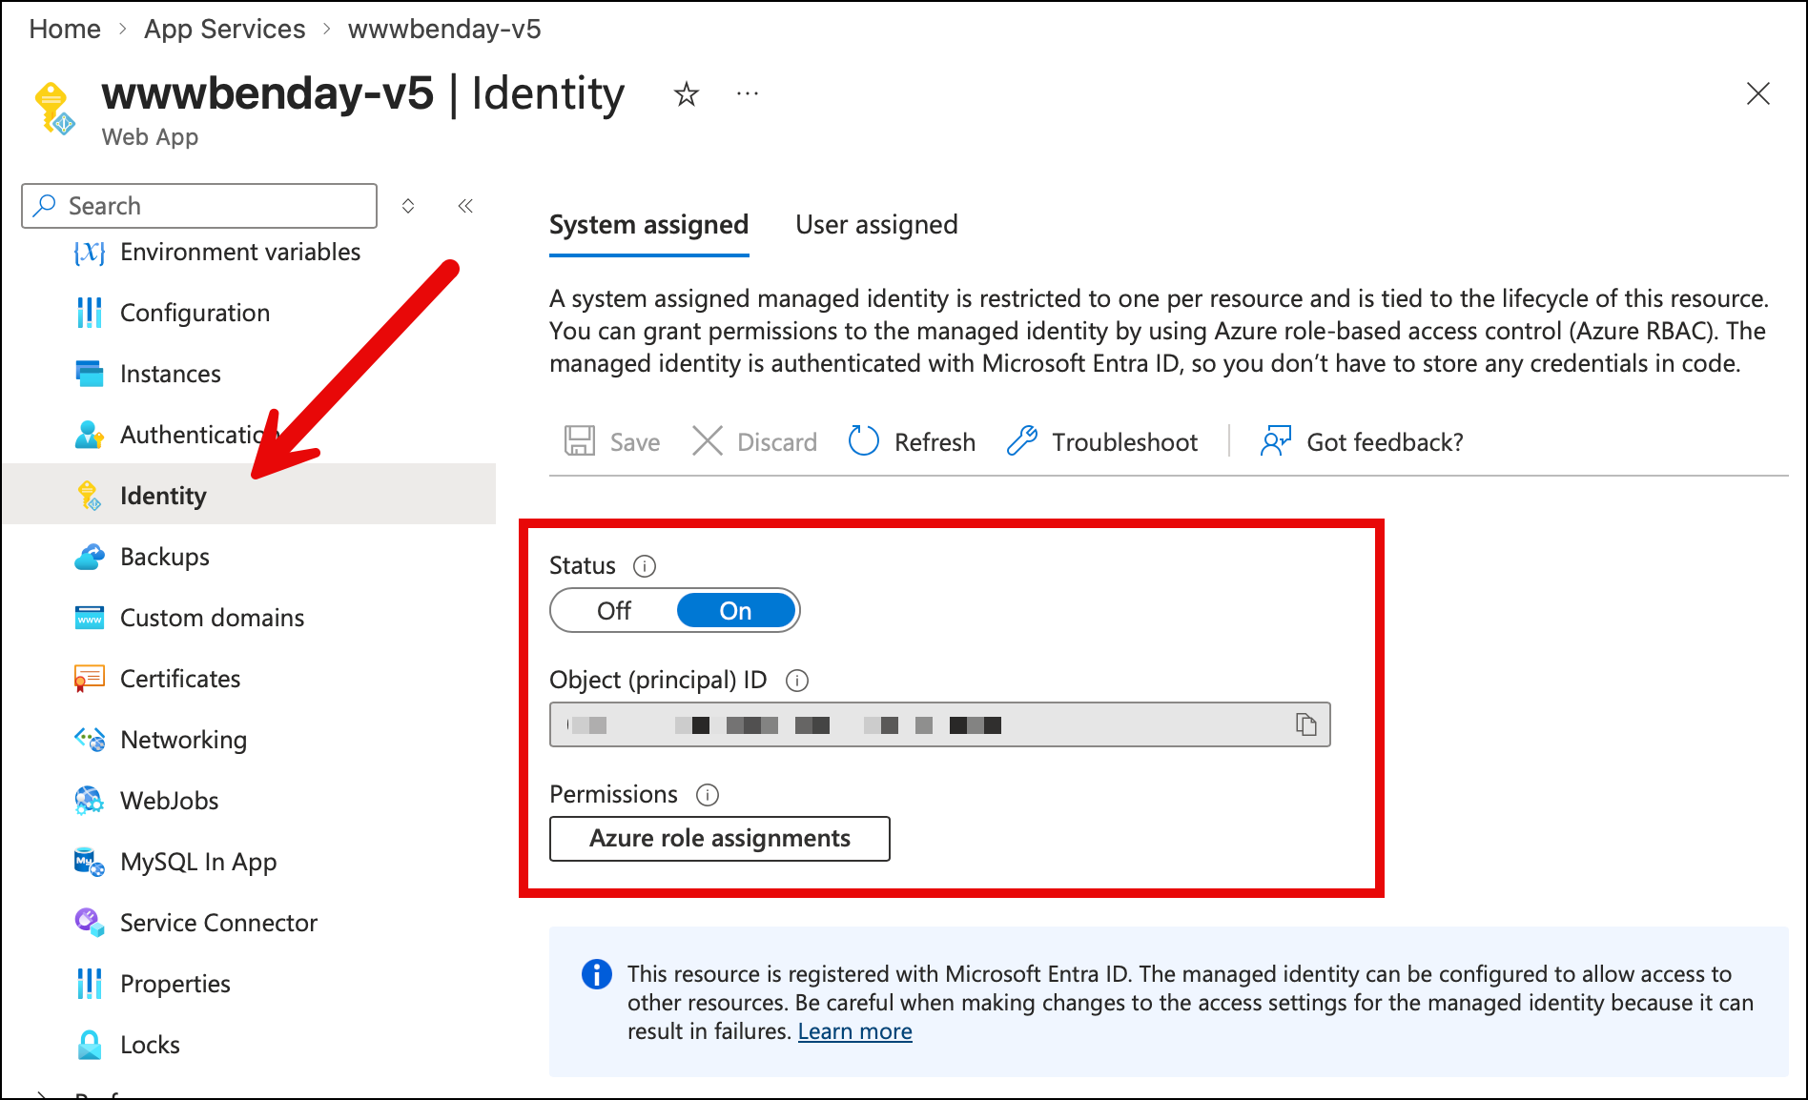Click the Refresh toolbar icon
Screen dimensions: 1808x1100
[x=864, y=441]
